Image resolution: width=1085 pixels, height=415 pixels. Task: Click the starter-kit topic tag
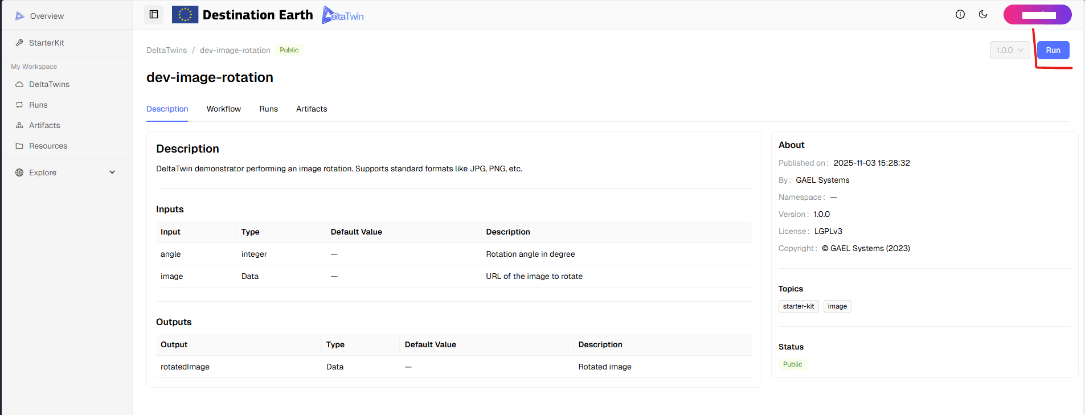[798, 306]
